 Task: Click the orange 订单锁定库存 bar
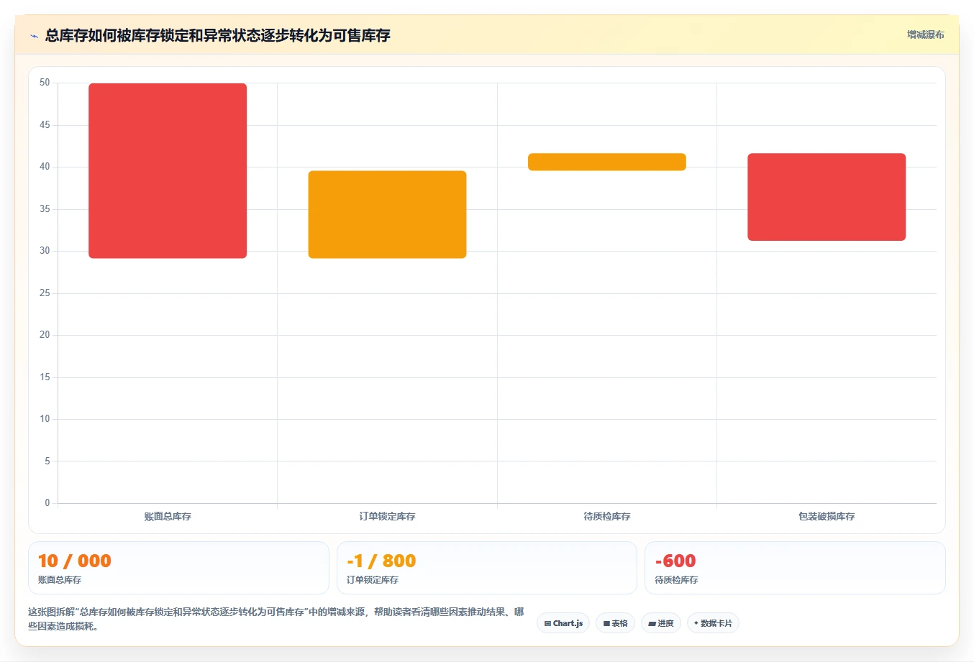click(387, 214)
